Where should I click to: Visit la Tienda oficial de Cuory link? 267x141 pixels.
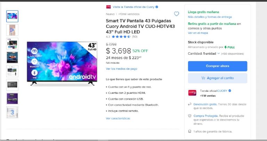point(133,7)
